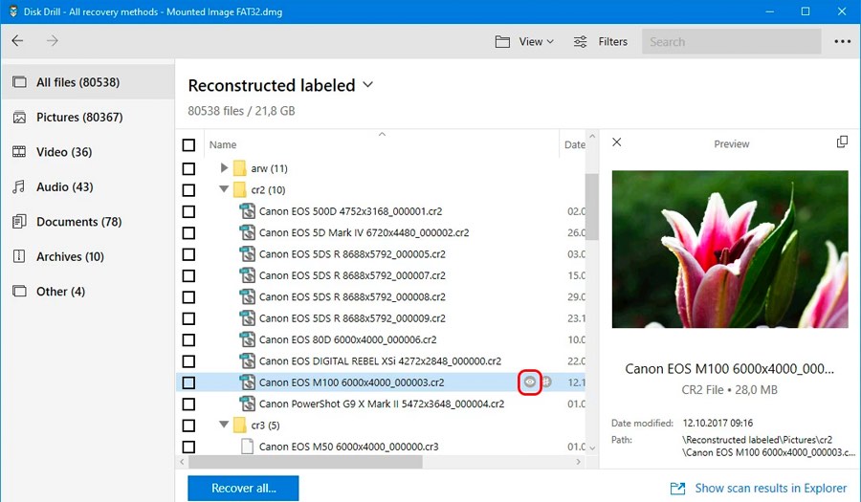Expand the arw folder

coord(225,168)
